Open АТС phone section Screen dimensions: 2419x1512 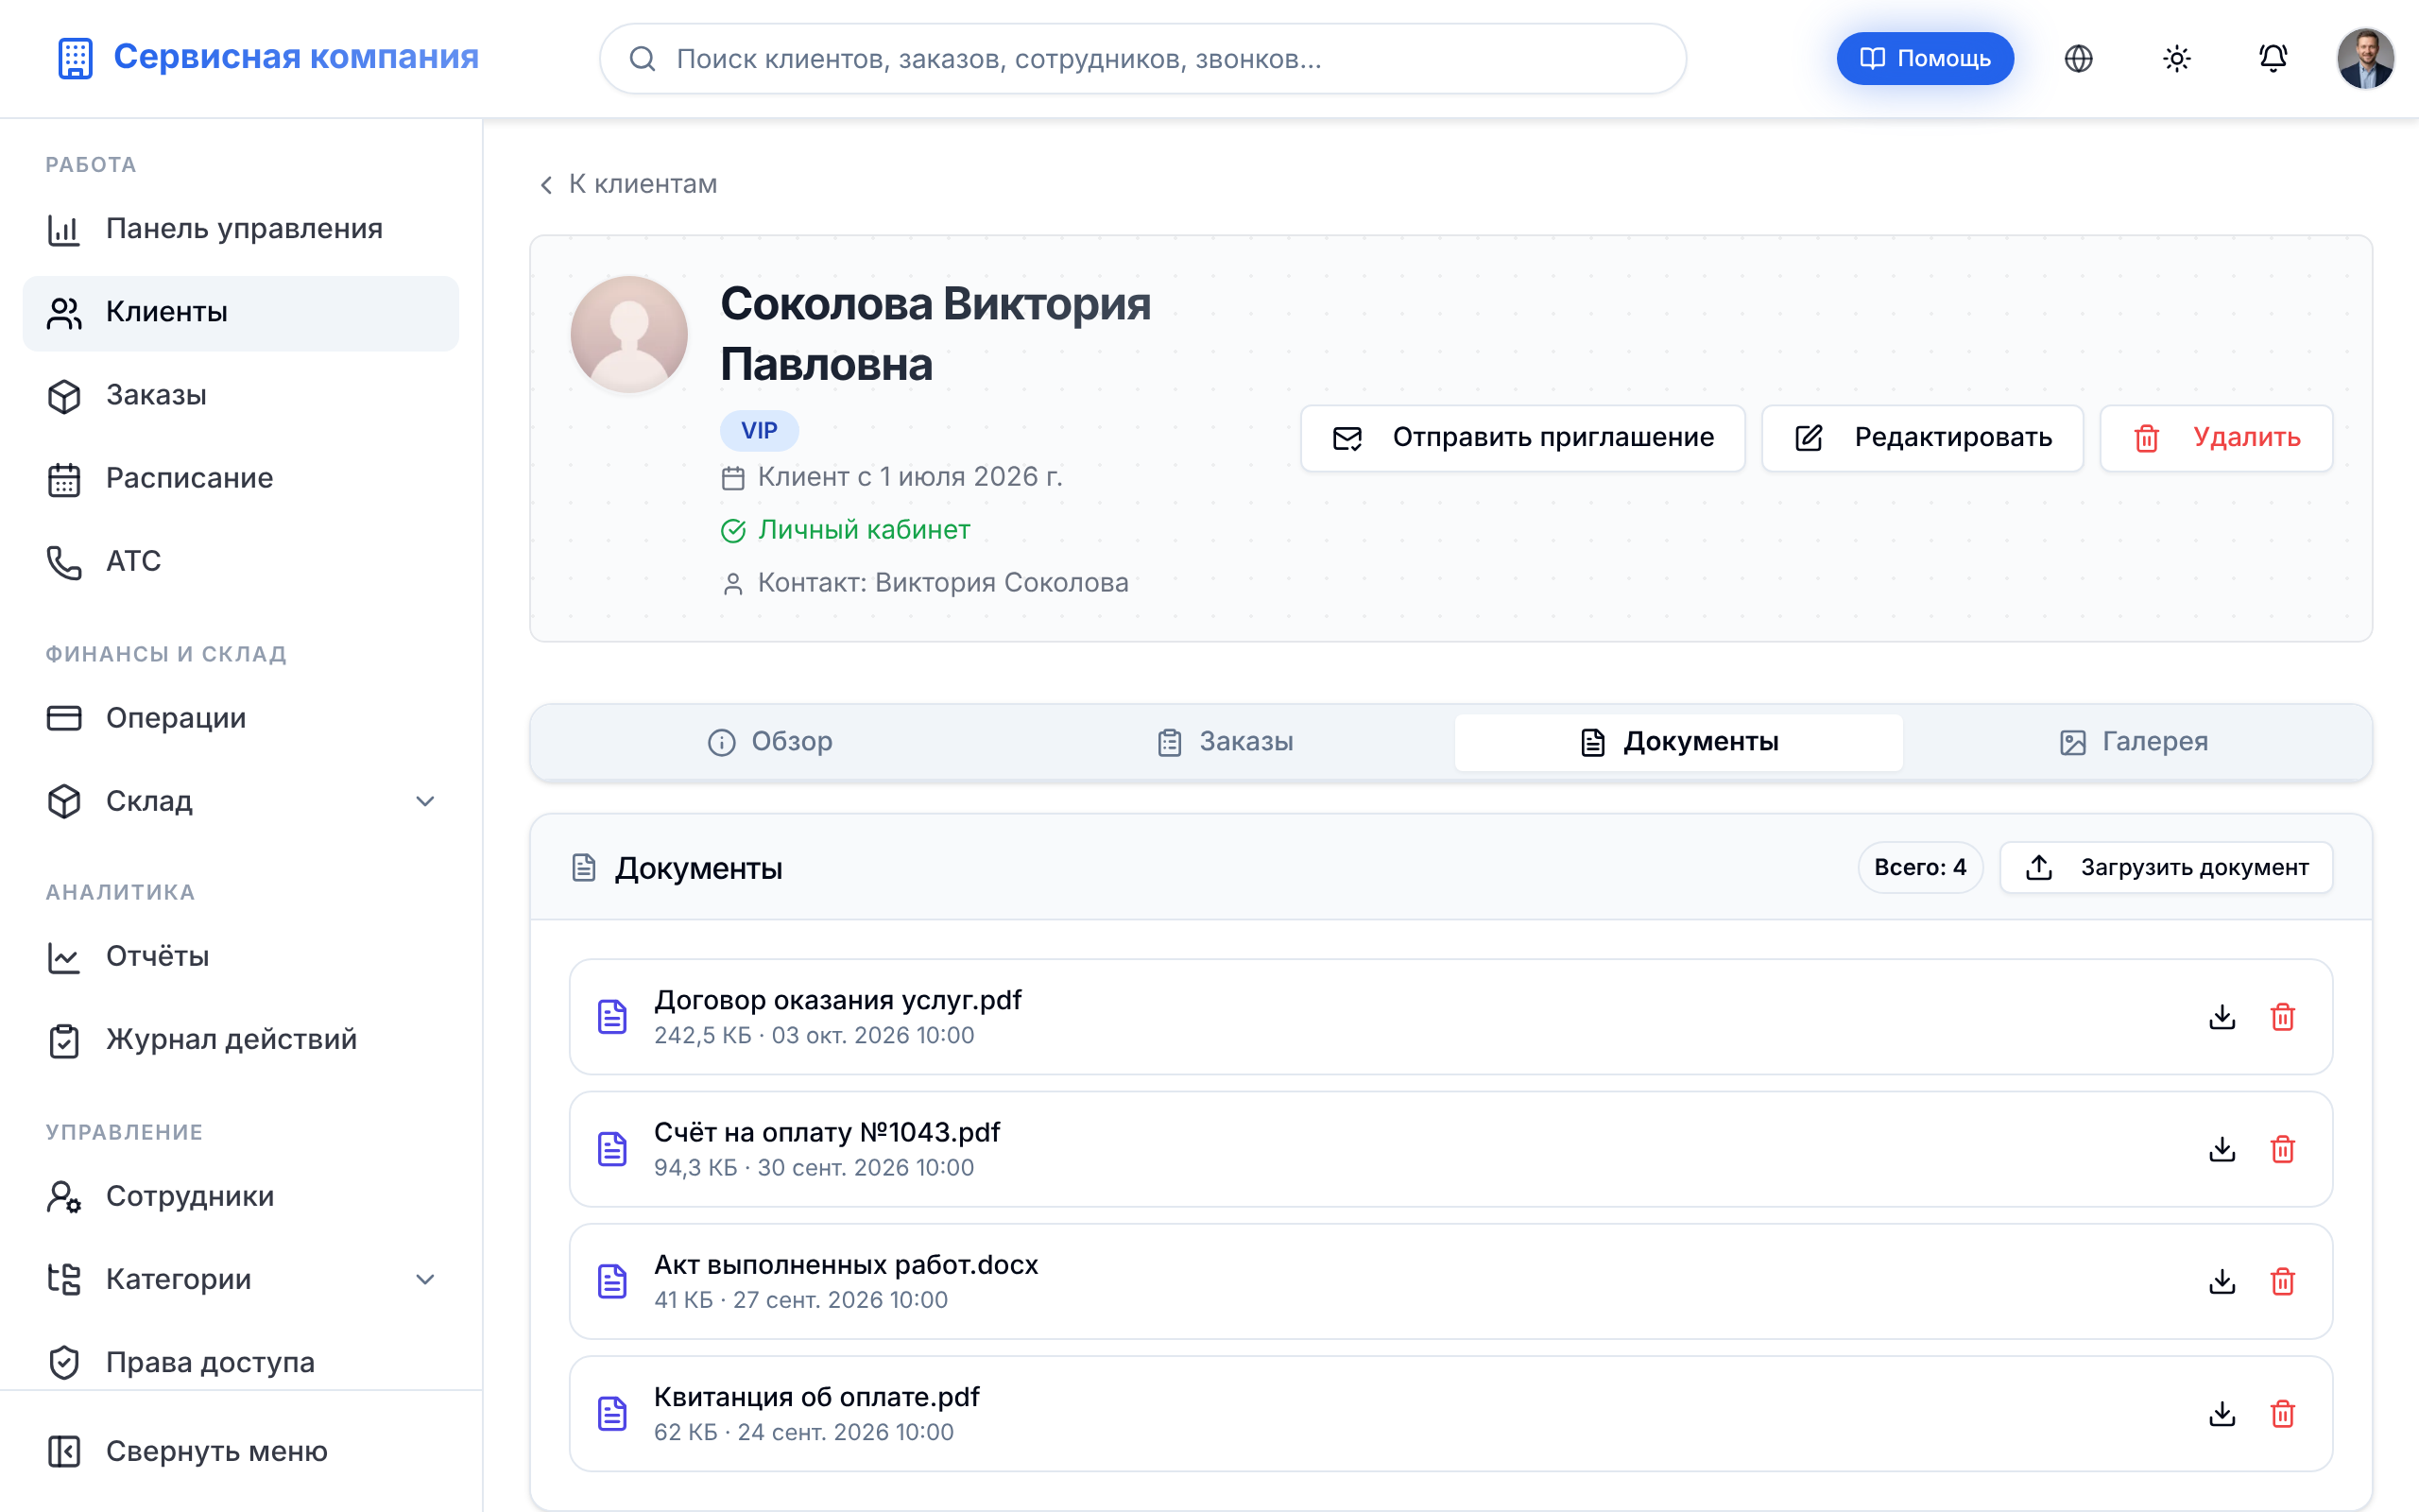(x=241, y=561)
